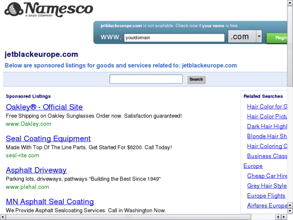Open the Business Class related search

tap(267, 156)
